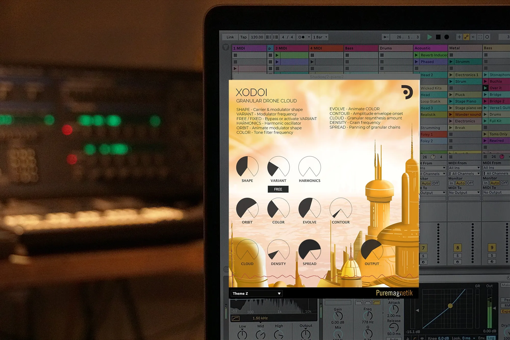Set track 9 Monitor to Off
This screenshot has width=510, height=340.
coord(504,183)
